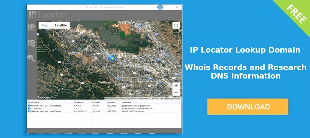310x138 pixels.
Task: Click the Redwood City label on map
Action: tap(70, 34)
